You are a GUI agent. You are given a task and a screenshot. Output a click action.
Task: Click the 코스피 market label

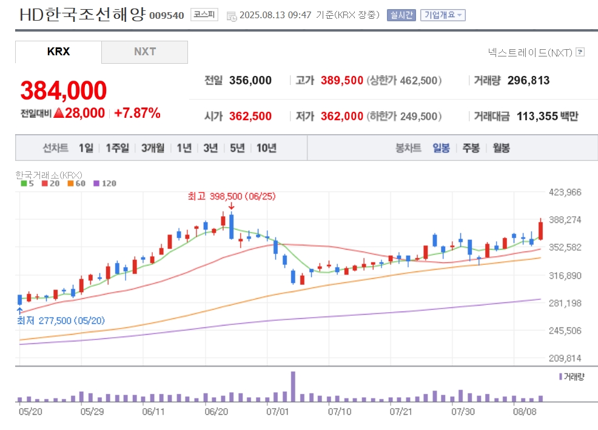tap(204, 15)
